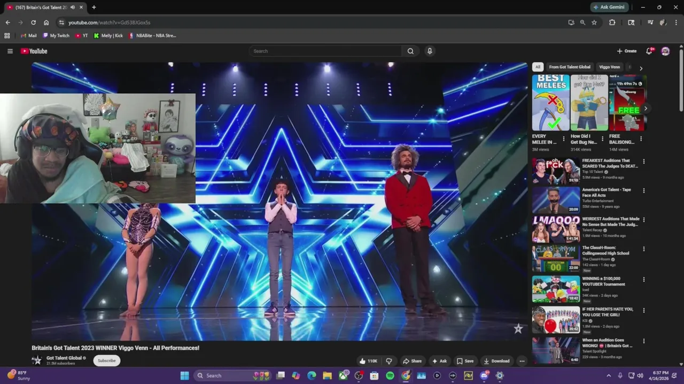Subscribe to Got Talent Global
This screenshot has width=684, height=384.
tap(106, 361)
